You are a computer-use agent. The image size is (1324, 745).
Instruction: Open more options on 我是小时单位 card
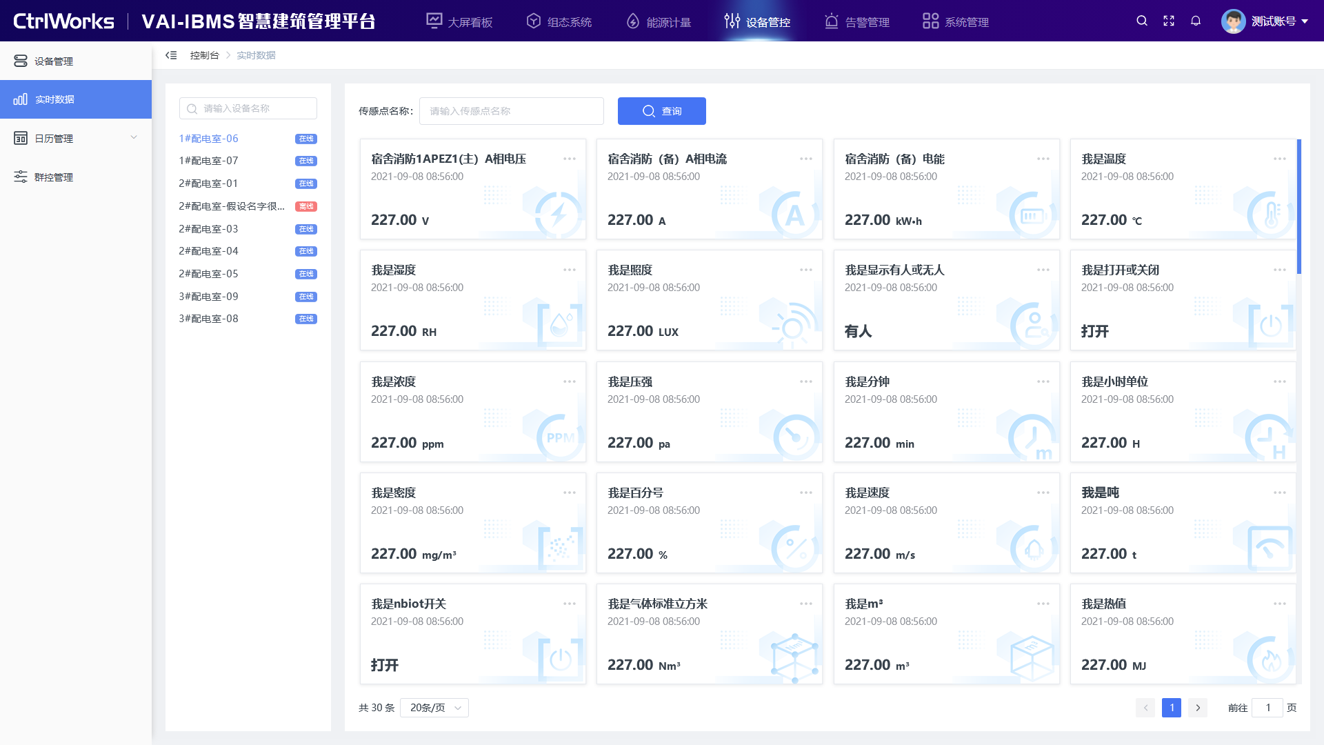point(1280,381)
